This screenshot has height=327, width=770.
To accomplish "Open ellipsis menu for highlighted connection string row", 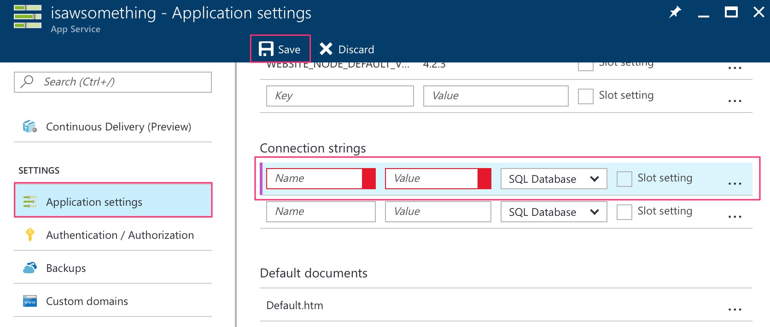I will pyautogui.click(x=735, y=183).
